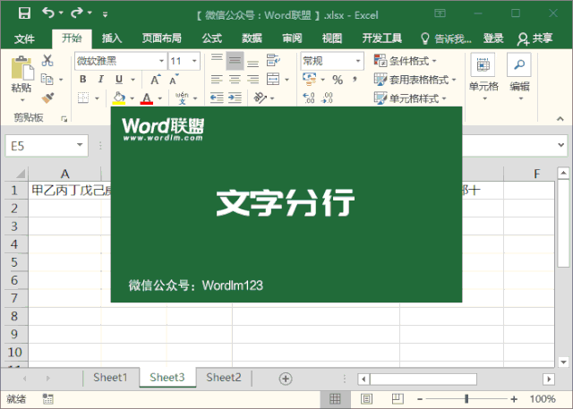Click zoom in plus button
This screenshot has height=409, width=573.
pos(514,399)
